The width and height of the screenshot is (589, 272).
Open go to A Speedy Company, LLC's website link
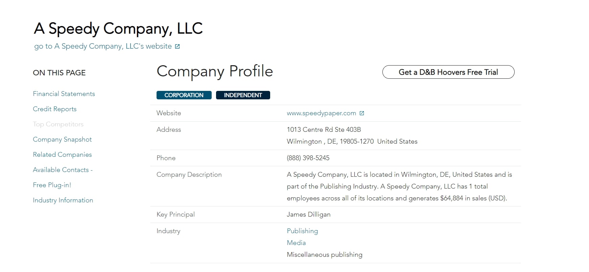(x=103, y=46)
